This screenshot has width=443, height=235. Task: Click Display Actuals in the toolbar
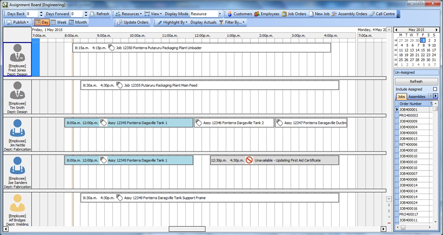click(203, 22)
